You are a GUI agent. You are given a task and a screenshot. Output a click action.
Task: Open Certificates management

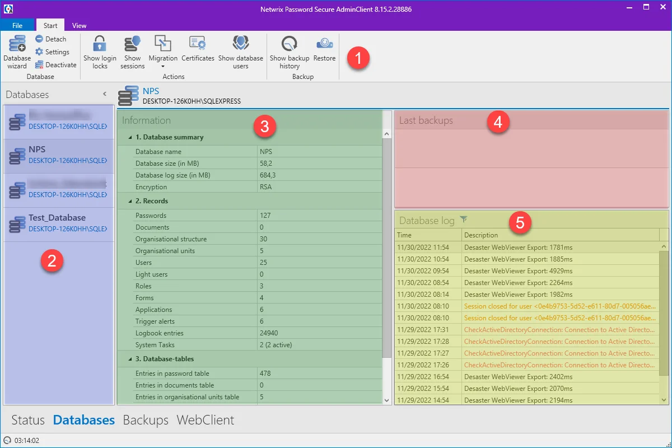tap(198, 49)
